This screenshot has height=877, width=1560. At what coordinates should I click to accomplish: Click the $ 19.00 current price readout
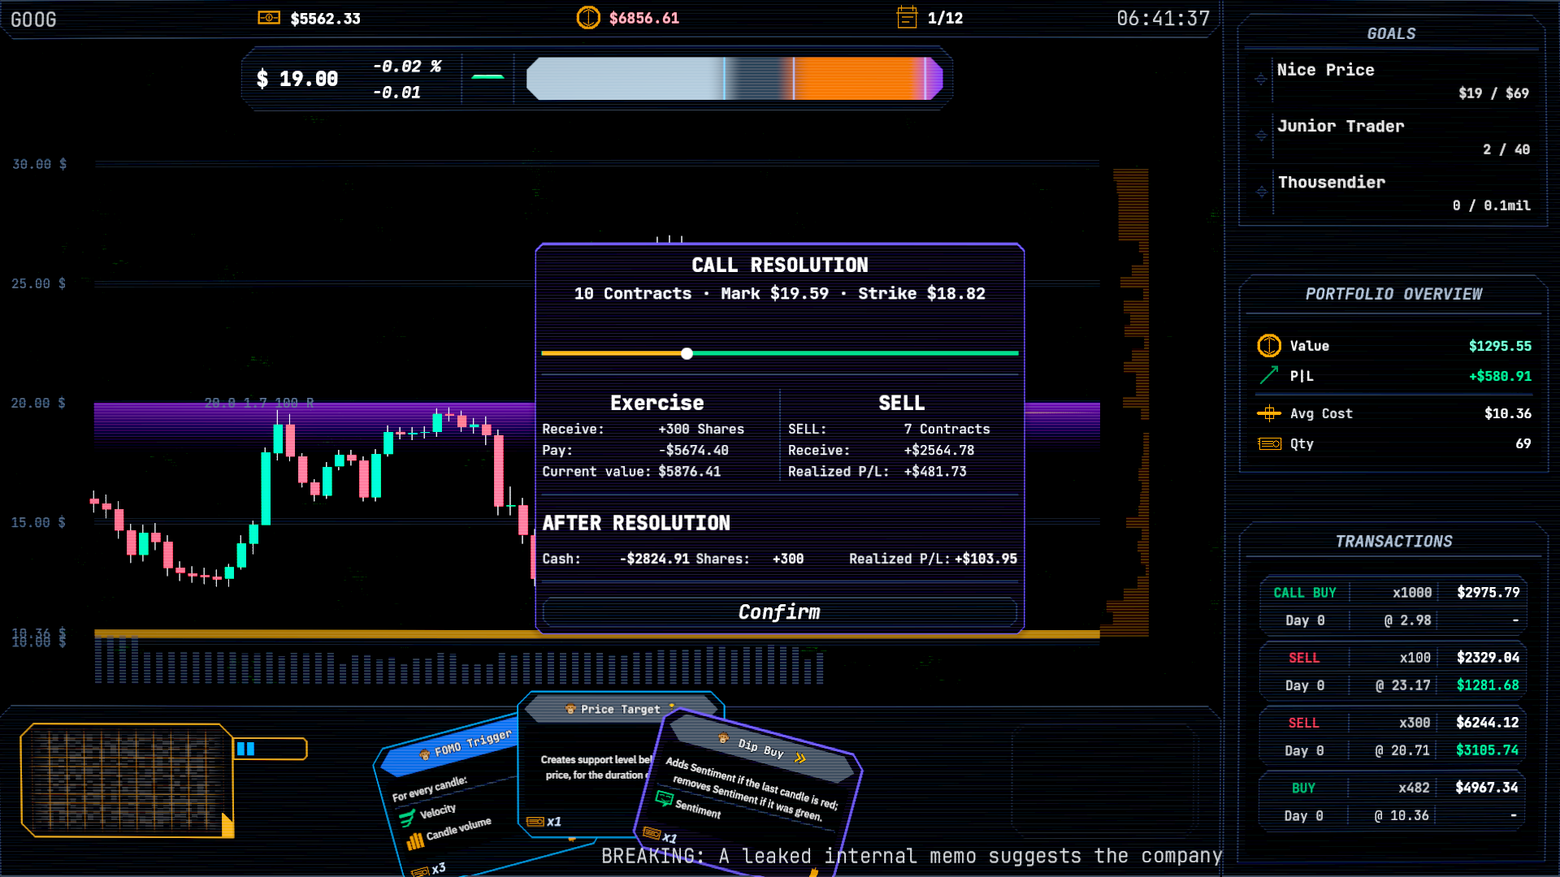pos(297,79)
